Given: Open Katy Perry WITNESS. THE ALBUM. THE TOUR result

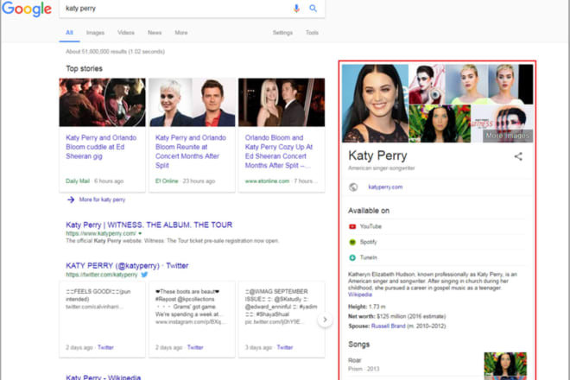Looking at the screenshot, I should (x=149, y=225).
